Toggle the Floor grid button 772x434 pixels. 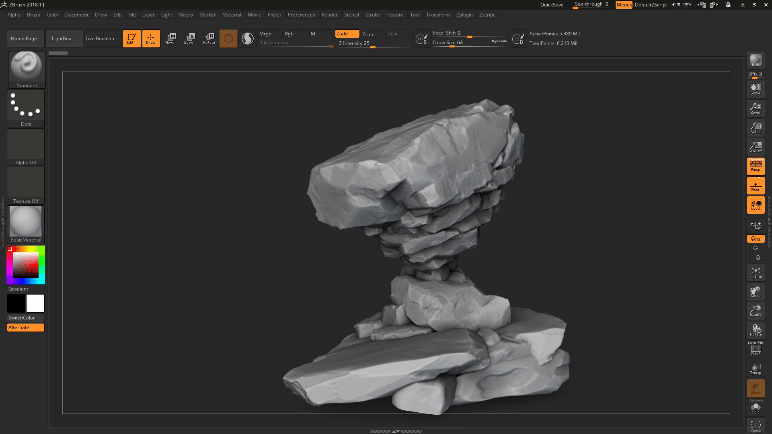(756, 186)
